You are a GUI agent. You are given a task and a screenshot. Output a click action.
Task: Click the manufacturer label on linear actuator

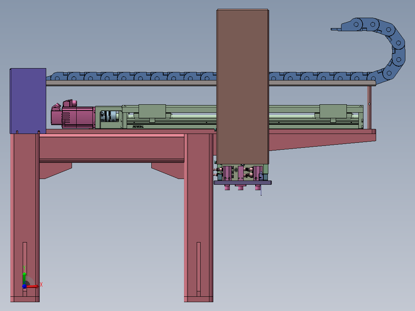138,127
